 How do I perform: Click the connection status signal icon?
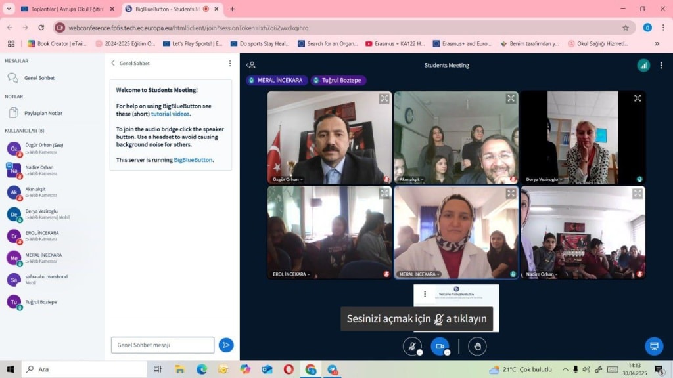point(643,65)
